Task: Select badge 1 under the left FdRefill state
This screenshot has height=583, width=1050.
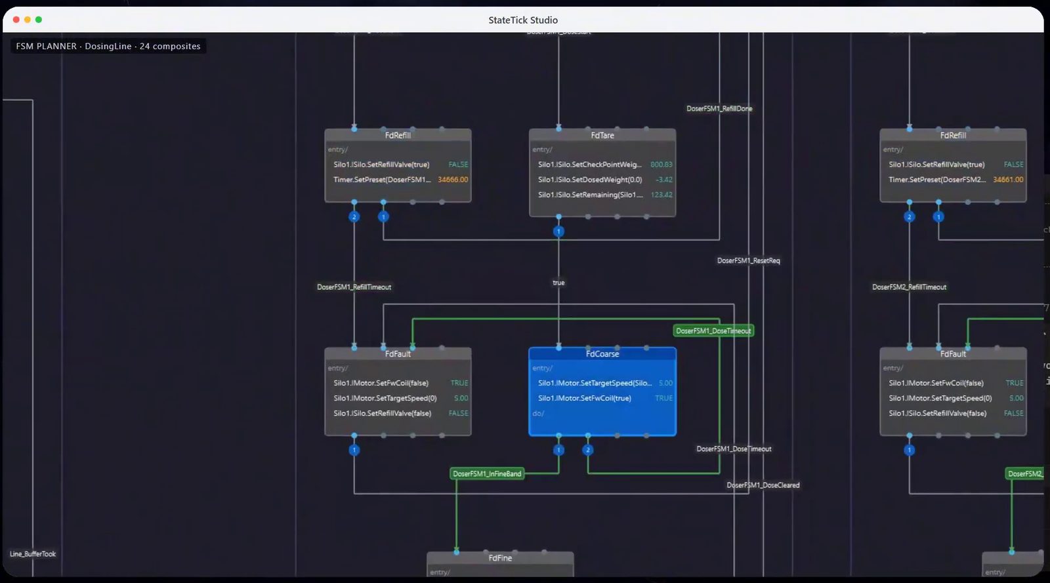Action: click(x=383, y=216)
